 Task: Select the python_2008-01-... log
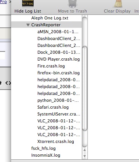pyautogui.click(x=58, y=100)
